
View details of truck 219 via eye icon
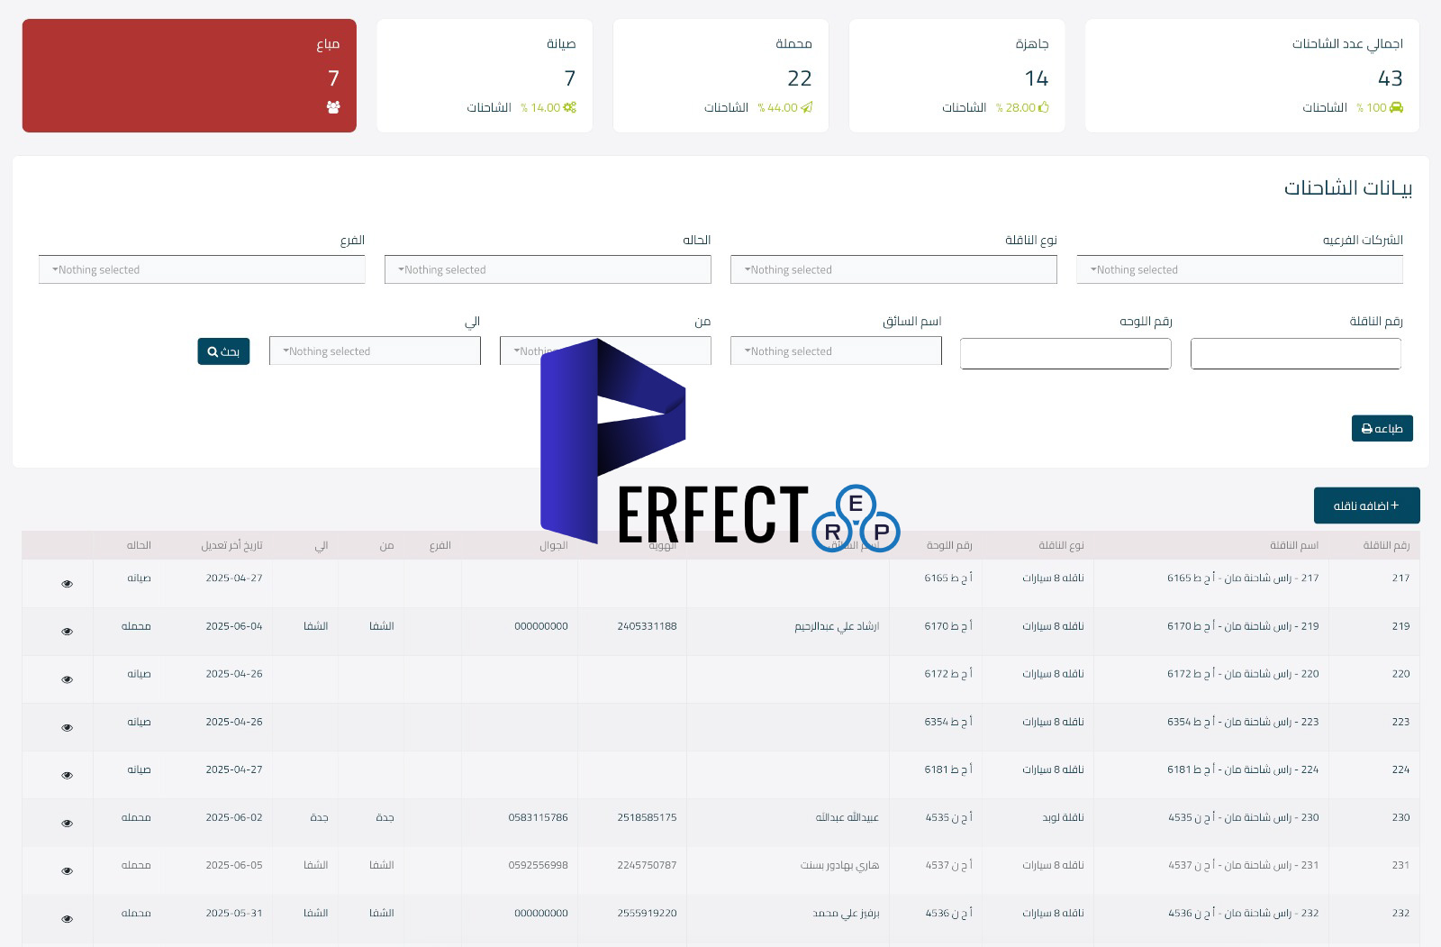point(67,632)
